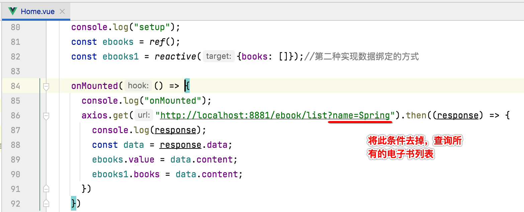Image resolution: width=524 pixels, height=212 pixels.
Task: Click the closing brace on line 92
Action: (74, 204)
